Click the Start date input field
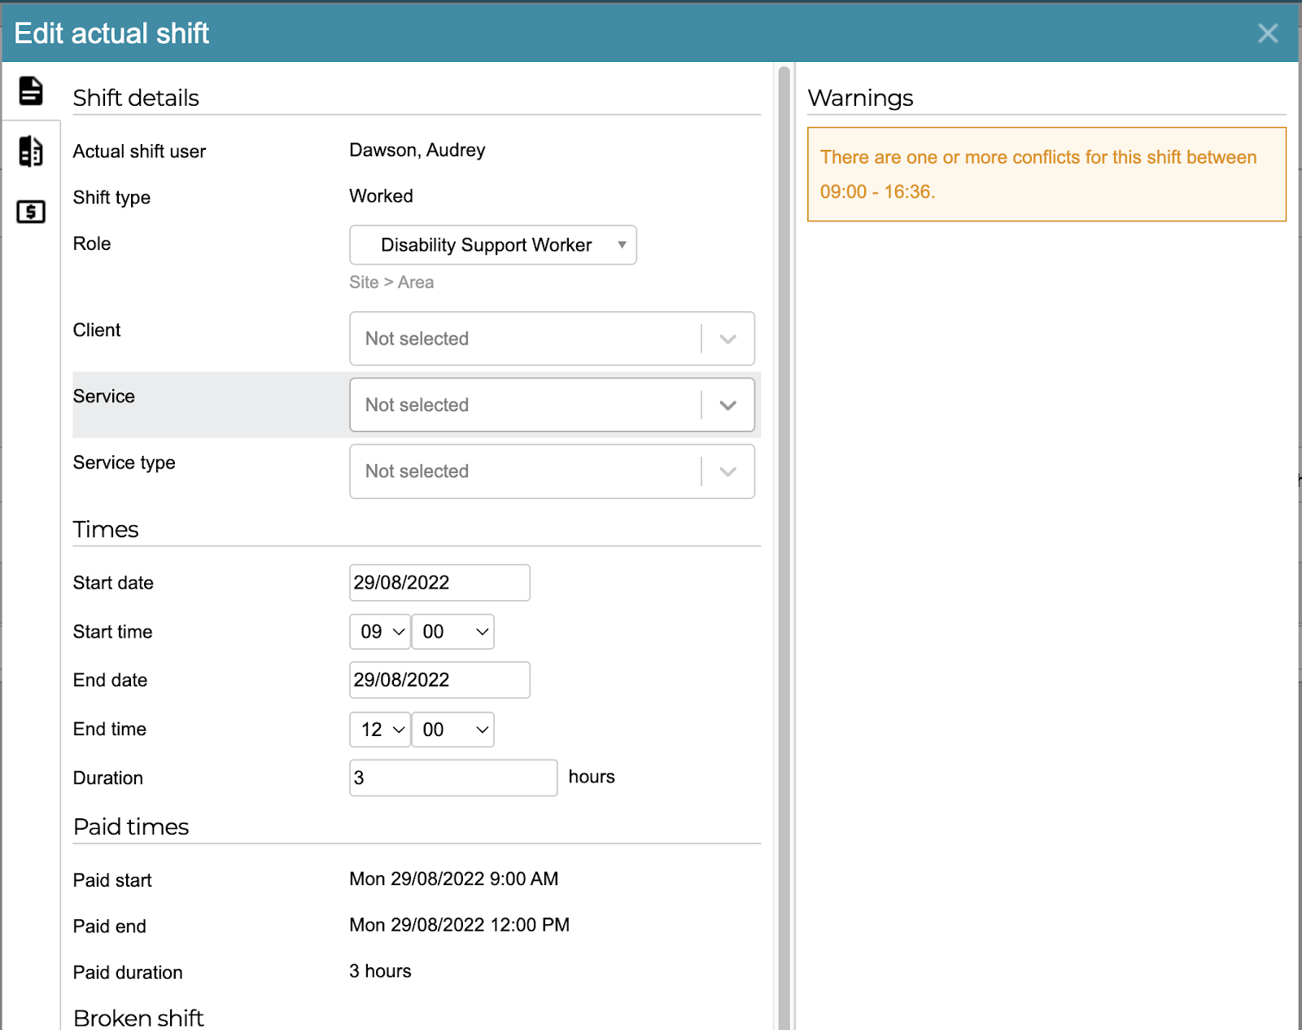The height and width of the screenshot is (1030, 1302). coord(439,583)
